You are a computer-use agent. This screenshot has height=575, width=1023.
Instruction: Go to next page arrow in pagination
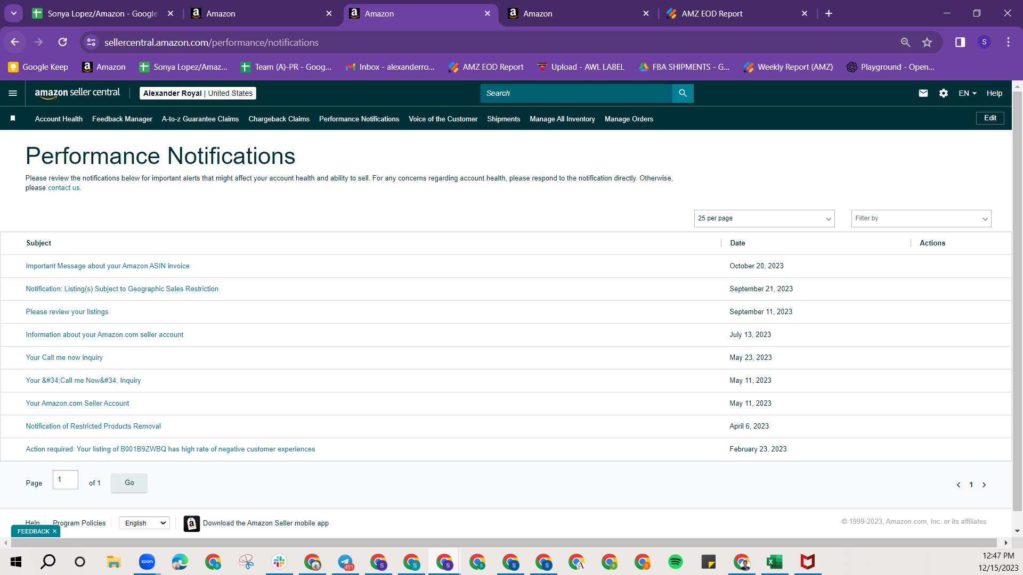click(984, 485)
